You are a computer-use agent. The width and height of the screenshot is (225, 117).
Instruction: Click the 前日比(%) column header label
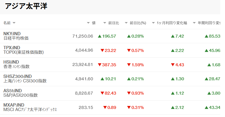coord(138,23)
